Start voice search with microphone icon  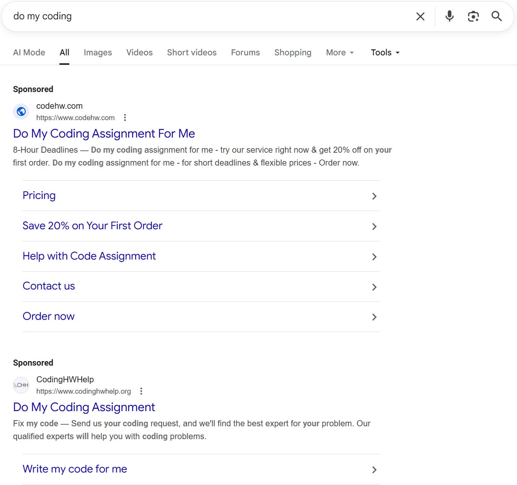coord(449,16)
